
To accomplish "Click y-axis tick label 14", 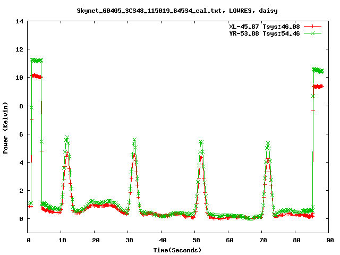I will (x=19, y=21).
